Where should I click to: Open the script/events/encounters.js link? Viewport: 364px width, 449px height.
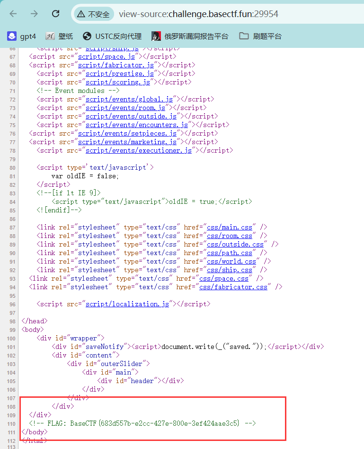click(x=136, y=125)
